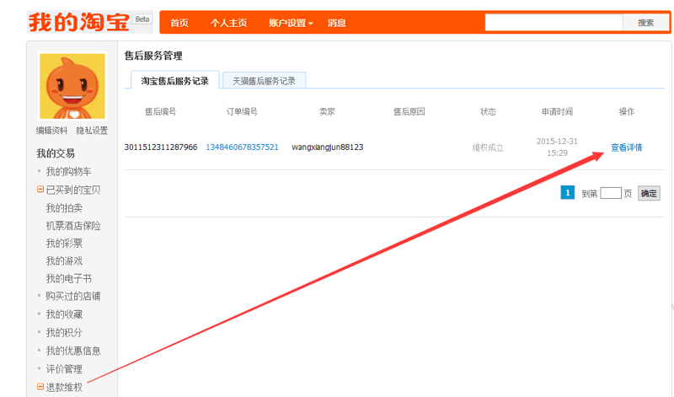Viewport: 674px width, 397px height.
Task: Open the 首页 navigation item
Action: [179, 23]
